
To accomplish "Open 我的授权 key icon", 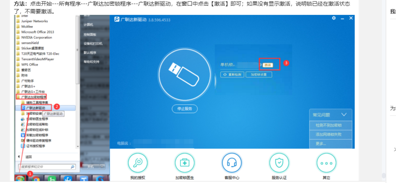I will [137, 163].
